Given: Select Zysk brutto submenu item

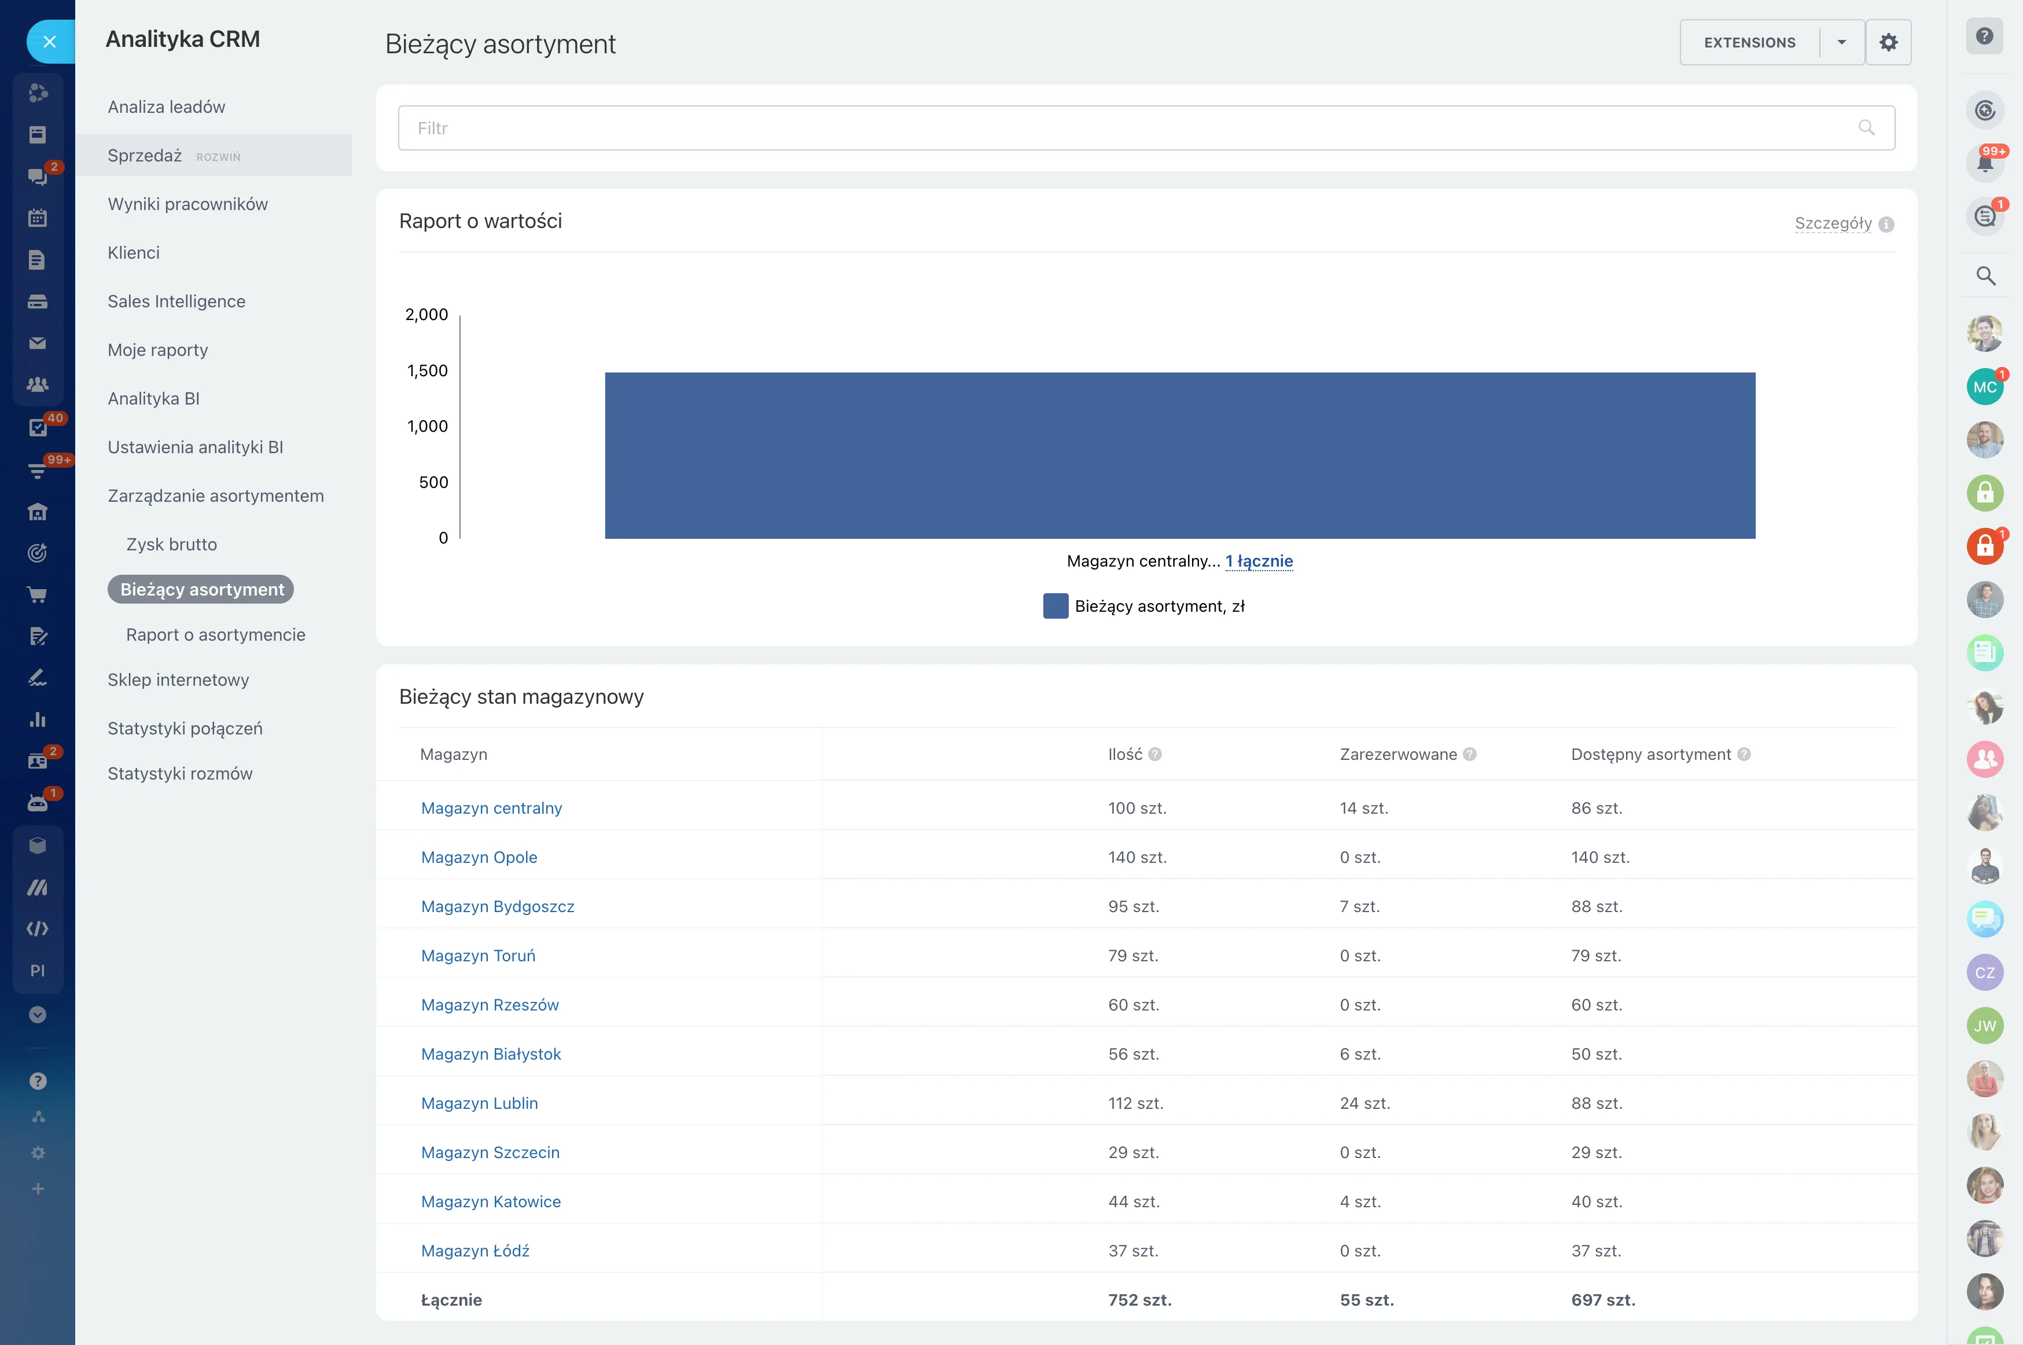Looking at the screenshot, I should [x=171, y=545].
